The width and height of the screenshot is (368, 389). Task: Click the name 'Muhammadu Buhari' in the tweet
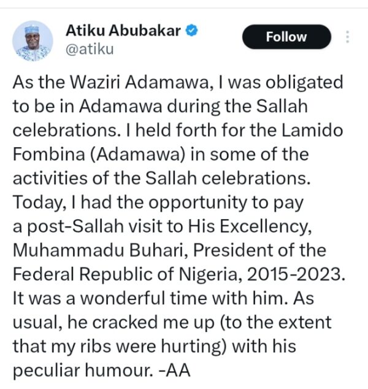coord(98,250)
